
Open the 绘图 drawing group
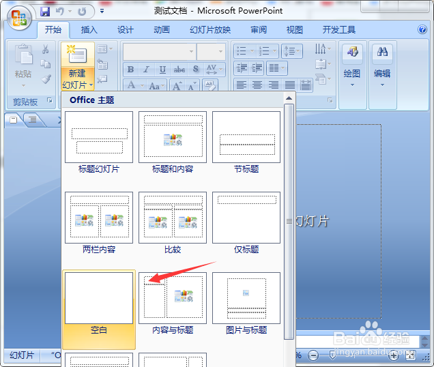point(352,66)
